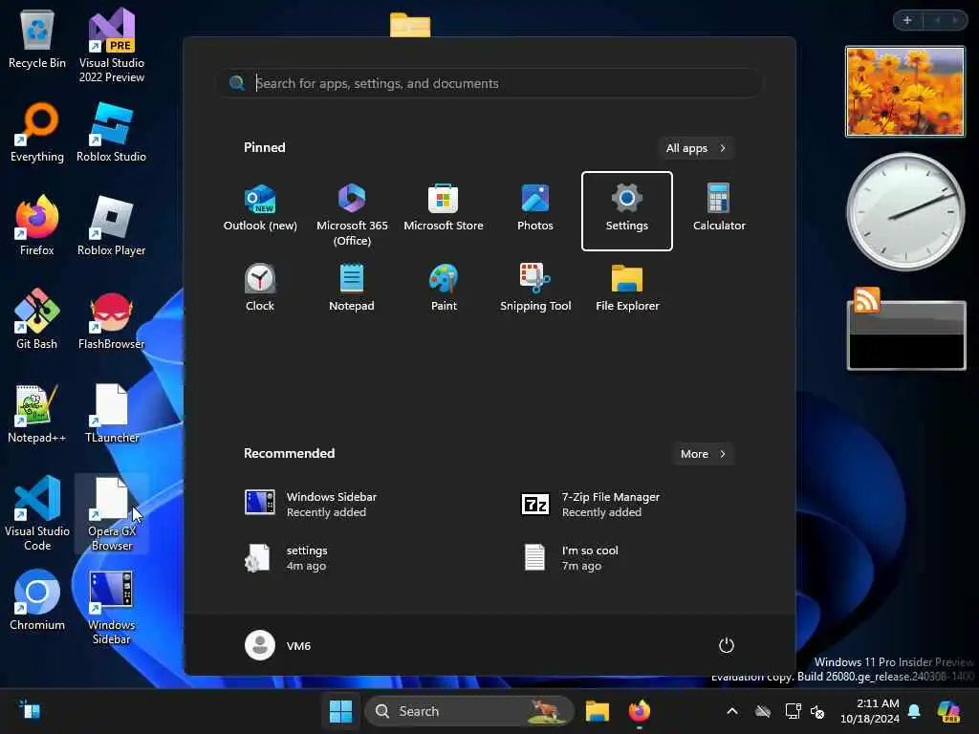Launch Calculator from pinned apps
The height and width of the screenshot is (734, 979).
click(719, 209)
